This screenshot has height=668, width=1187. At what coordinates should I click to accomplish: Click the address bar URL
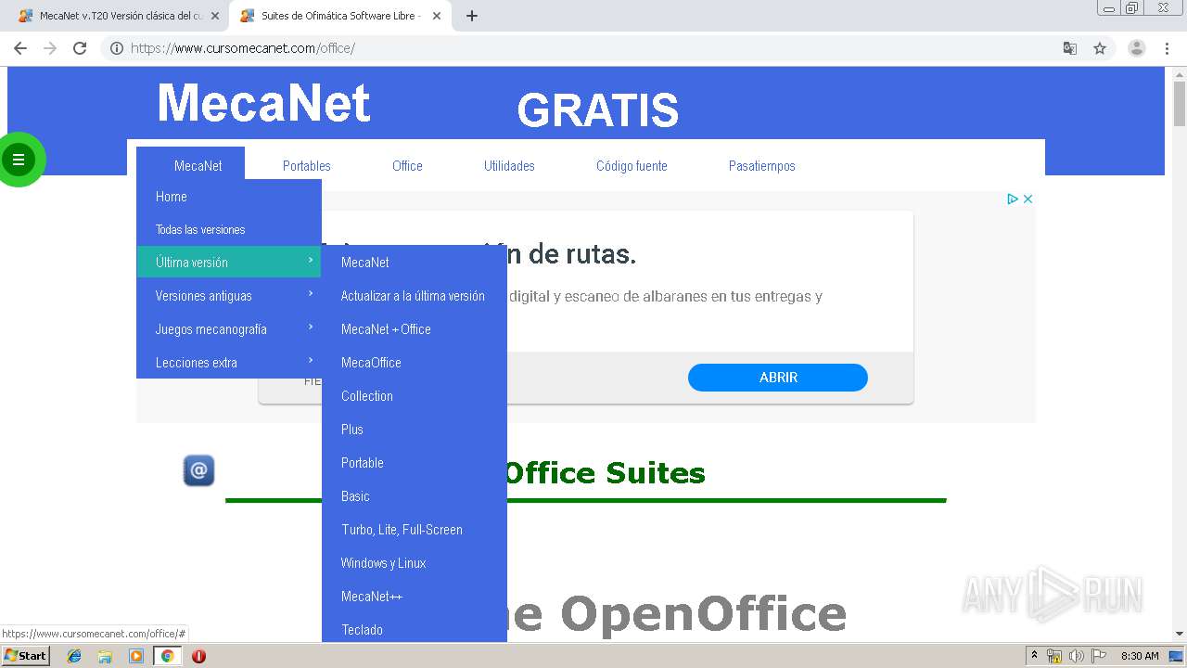pos(243,48)
